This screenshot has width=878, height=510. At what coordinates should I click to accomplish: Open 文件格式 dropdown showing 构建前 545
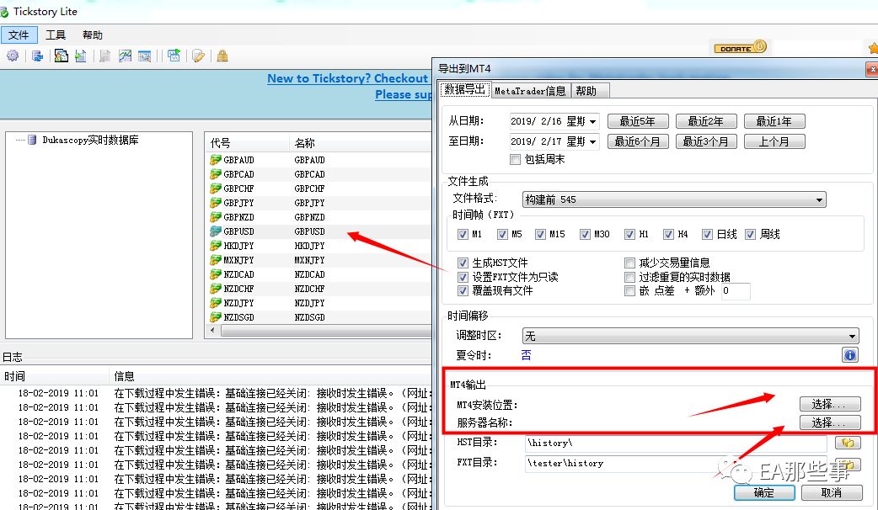coord(674,199)
